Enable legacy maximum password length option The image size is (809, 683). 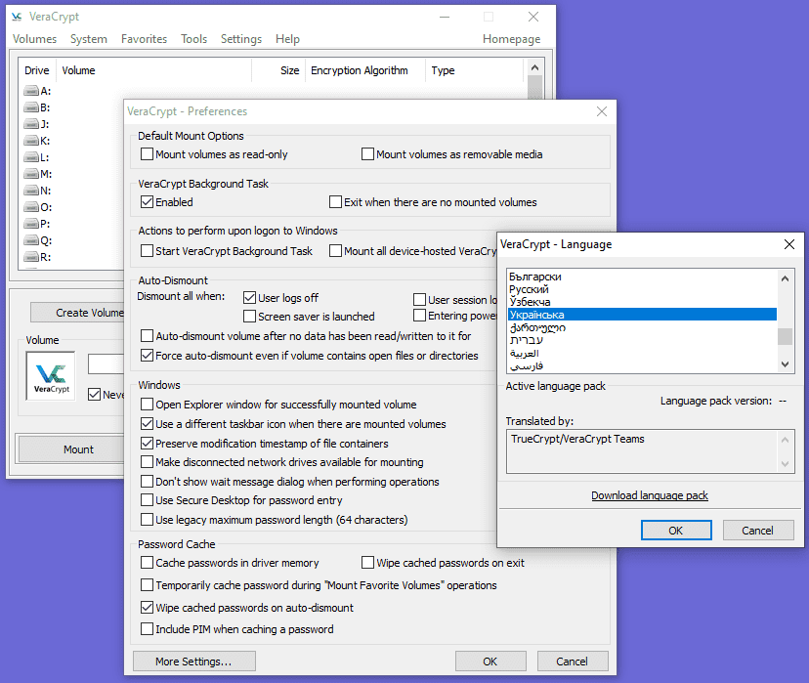pyautogui.click(x=147, y=520)
